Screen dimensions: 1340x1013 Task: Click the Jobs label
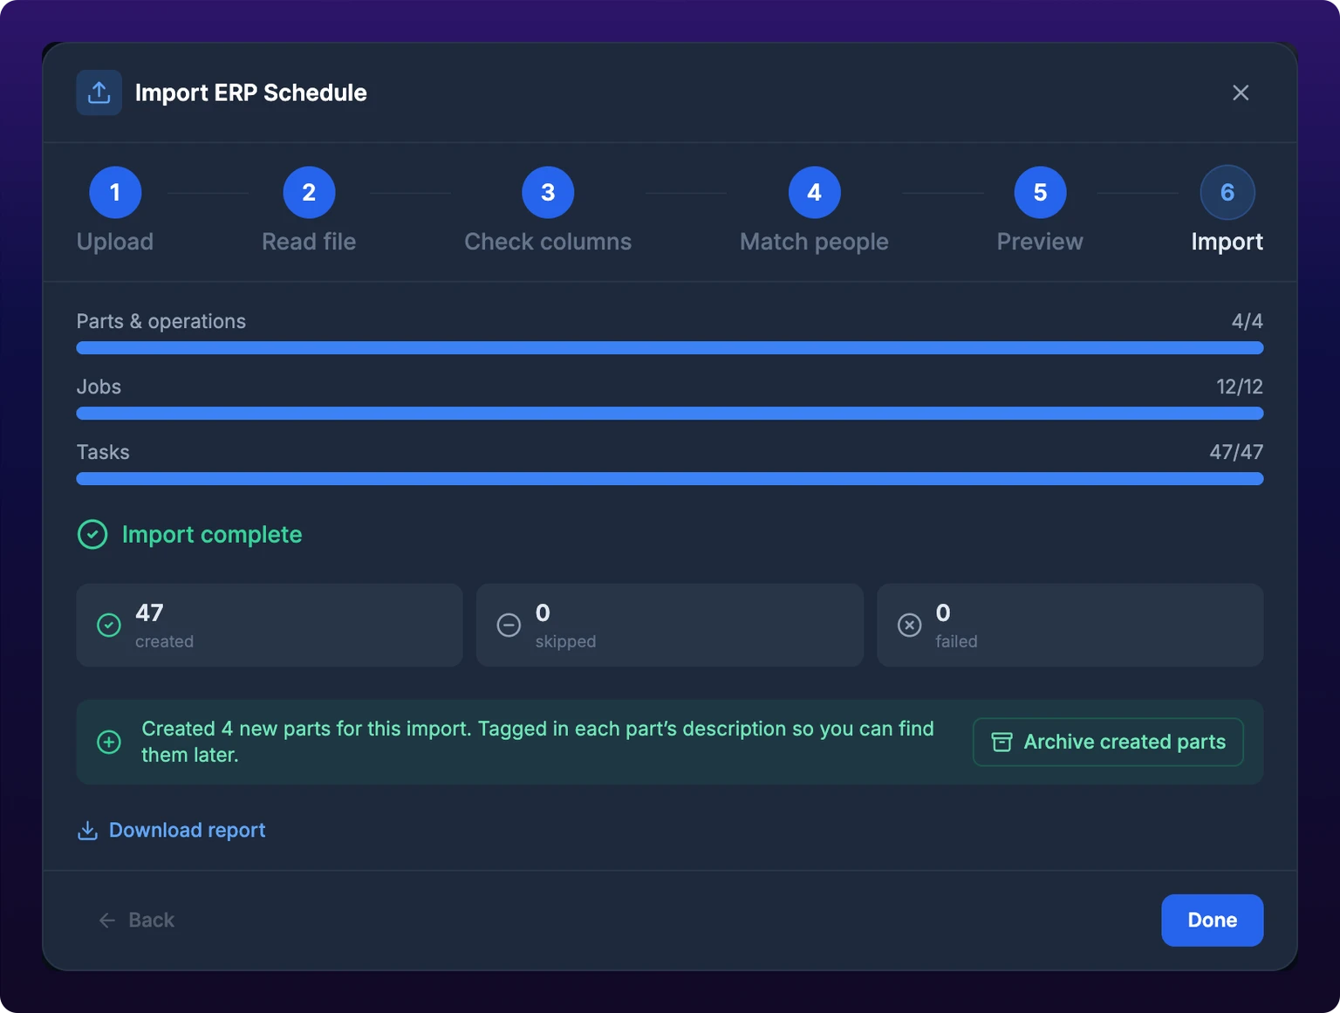99,387
